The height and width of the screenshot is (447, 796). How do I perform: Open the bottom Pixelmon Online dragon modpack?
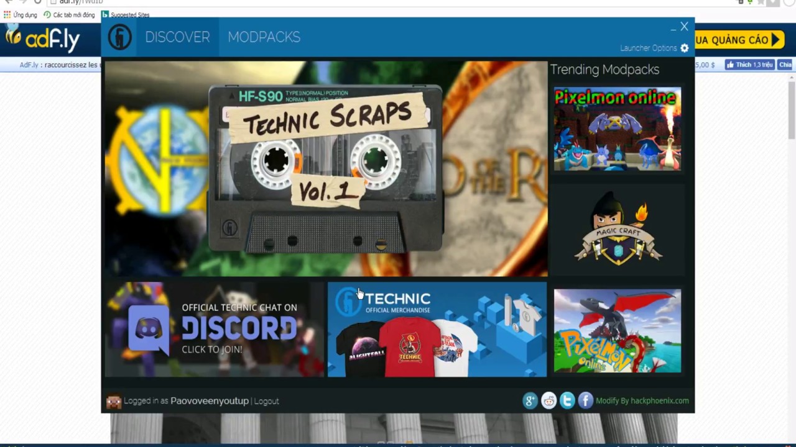pos(617,330)
